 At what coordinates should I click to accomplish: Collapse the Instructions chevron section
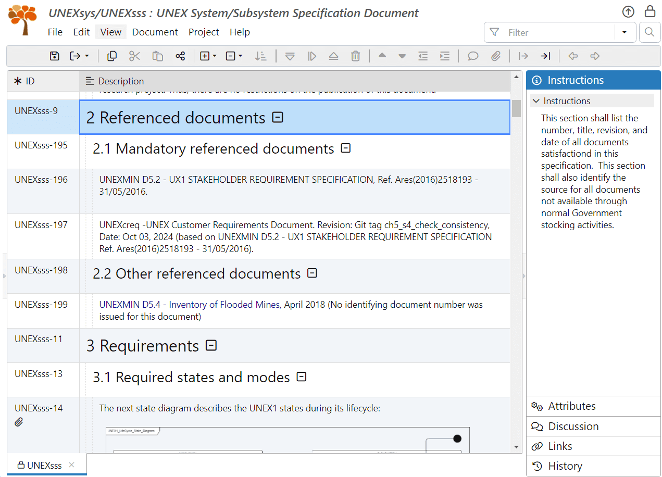click(536, 101)
